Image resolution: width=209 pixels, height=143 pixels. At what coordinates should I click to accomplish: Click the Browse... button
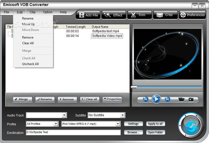[133, 132]
